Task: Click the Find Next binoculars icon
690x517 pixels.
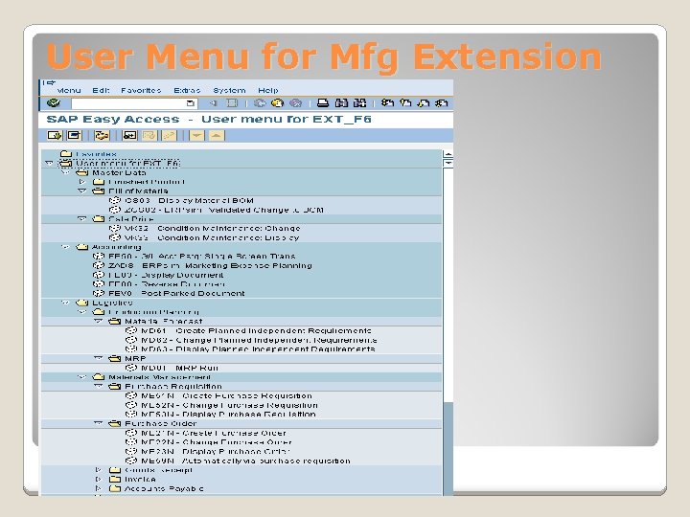Action: click(360, 102)
